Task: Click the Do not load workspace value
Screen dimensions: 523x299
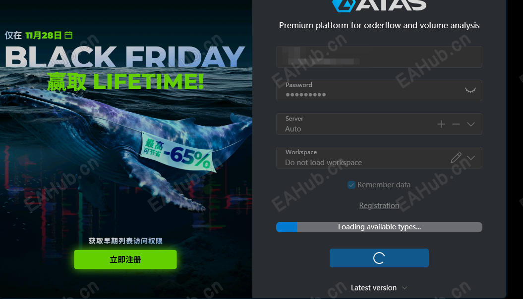Action: [x=323, y=162]
